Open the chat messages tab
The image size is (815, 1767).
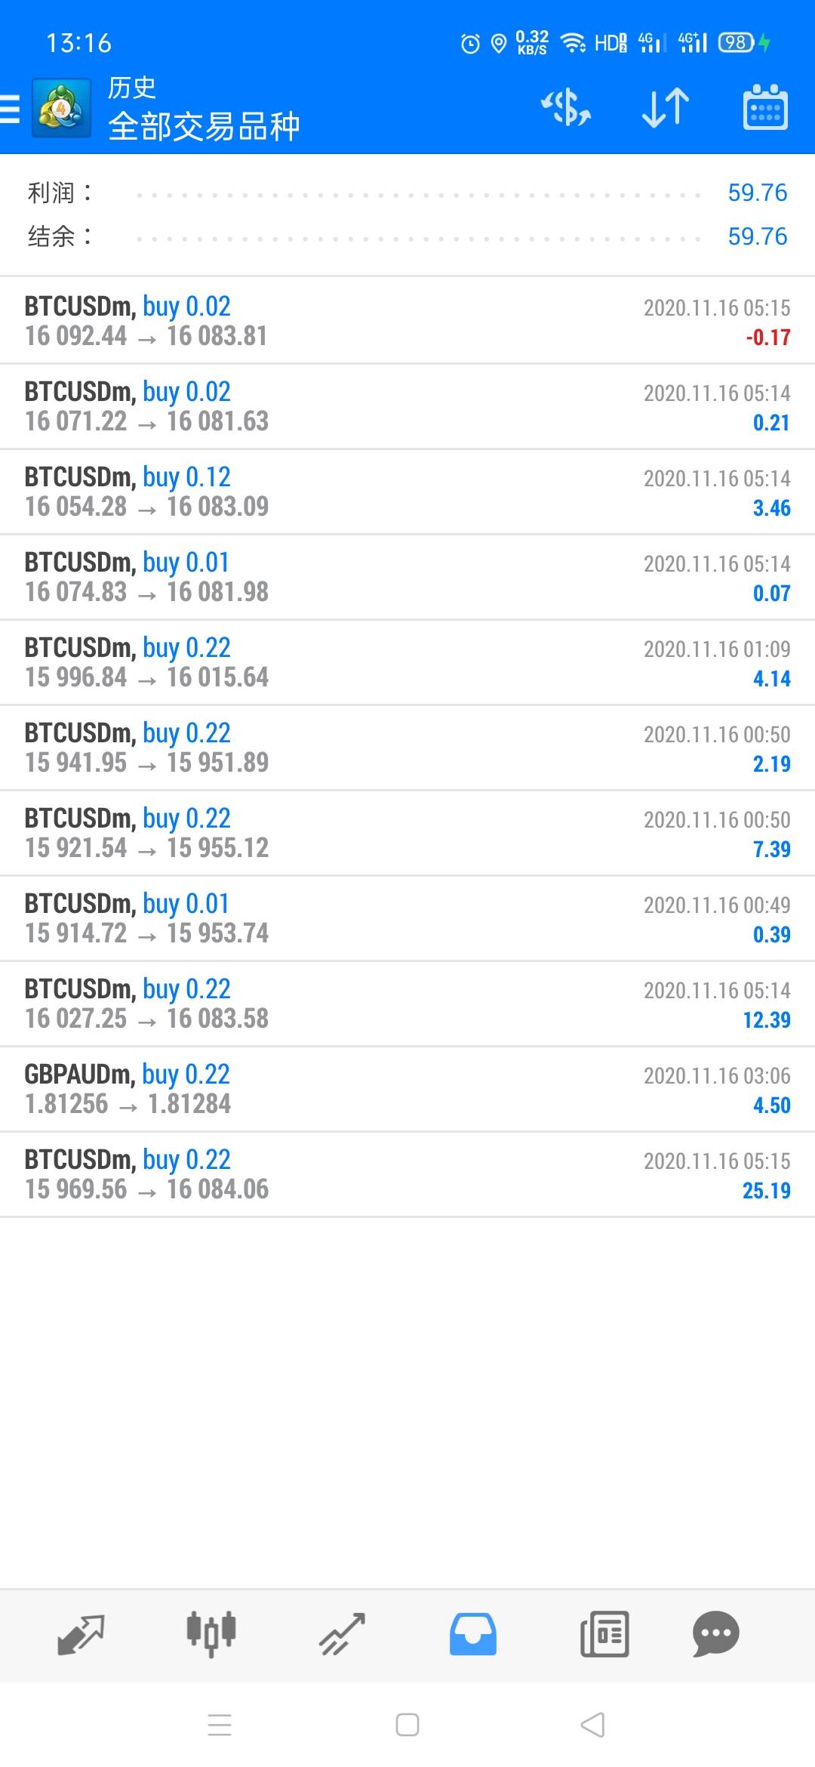coord(715,1634)
